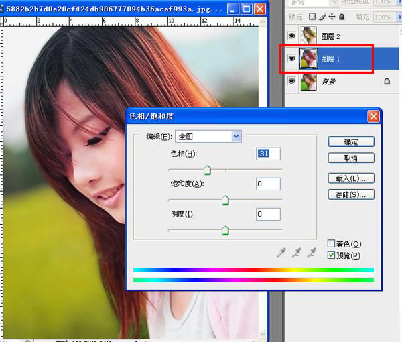
Task: Click the lock all padlock icon
Action: click(x=342, y=17)
